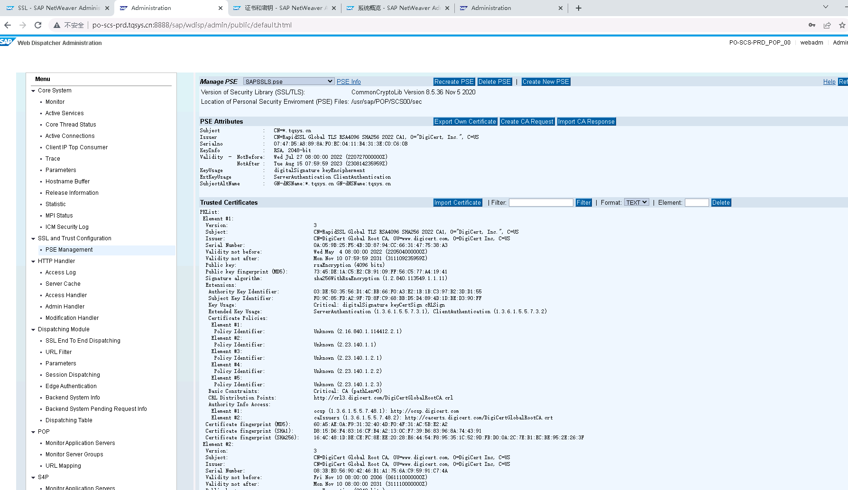The height and width of the screenshot is (490, 848).
Task: Open SSL End To End Dispatching
Action: coord(83,341)
